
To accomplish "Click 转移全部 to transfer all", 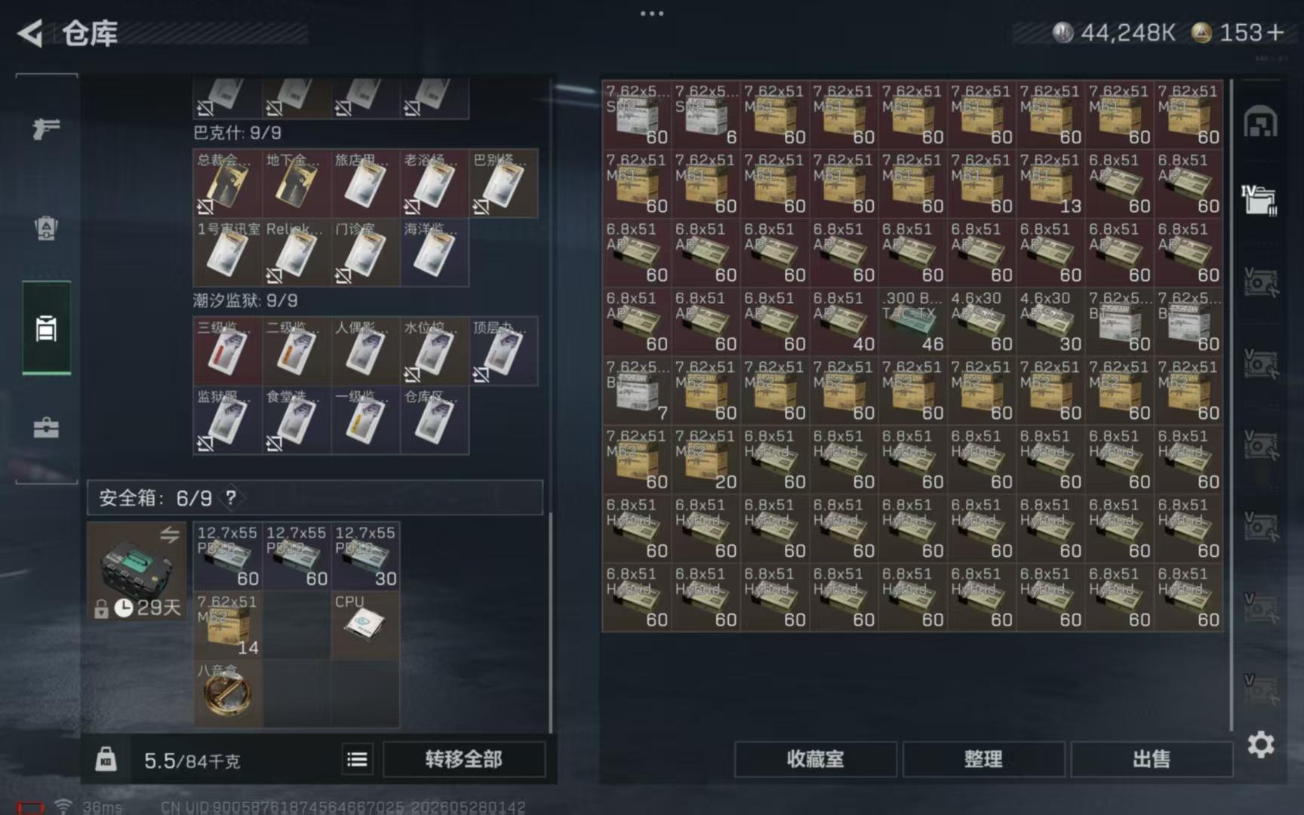I will pyautogui.click(x=463, y=759).
